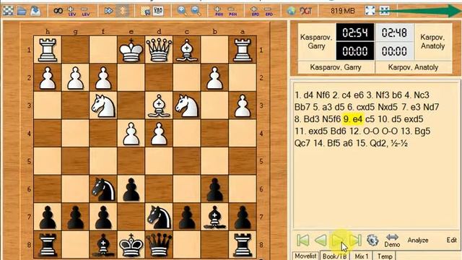Click the black king on e8

(x=131, y=245)
